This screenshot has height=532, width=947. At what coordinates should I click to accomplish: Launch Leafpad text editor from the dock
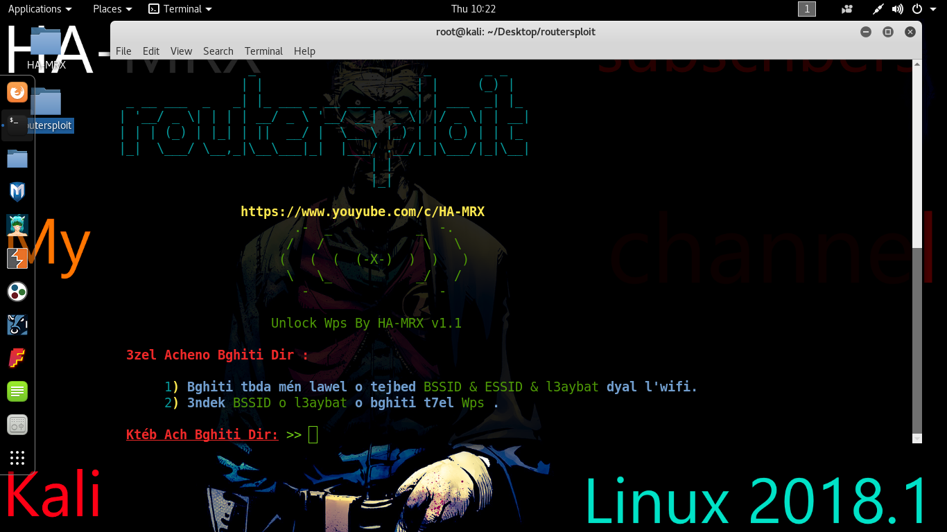[x=17, y=391]
